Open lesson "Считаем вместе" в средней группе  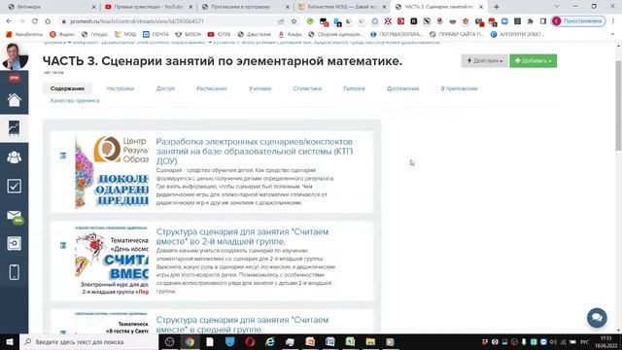(242, 325)
